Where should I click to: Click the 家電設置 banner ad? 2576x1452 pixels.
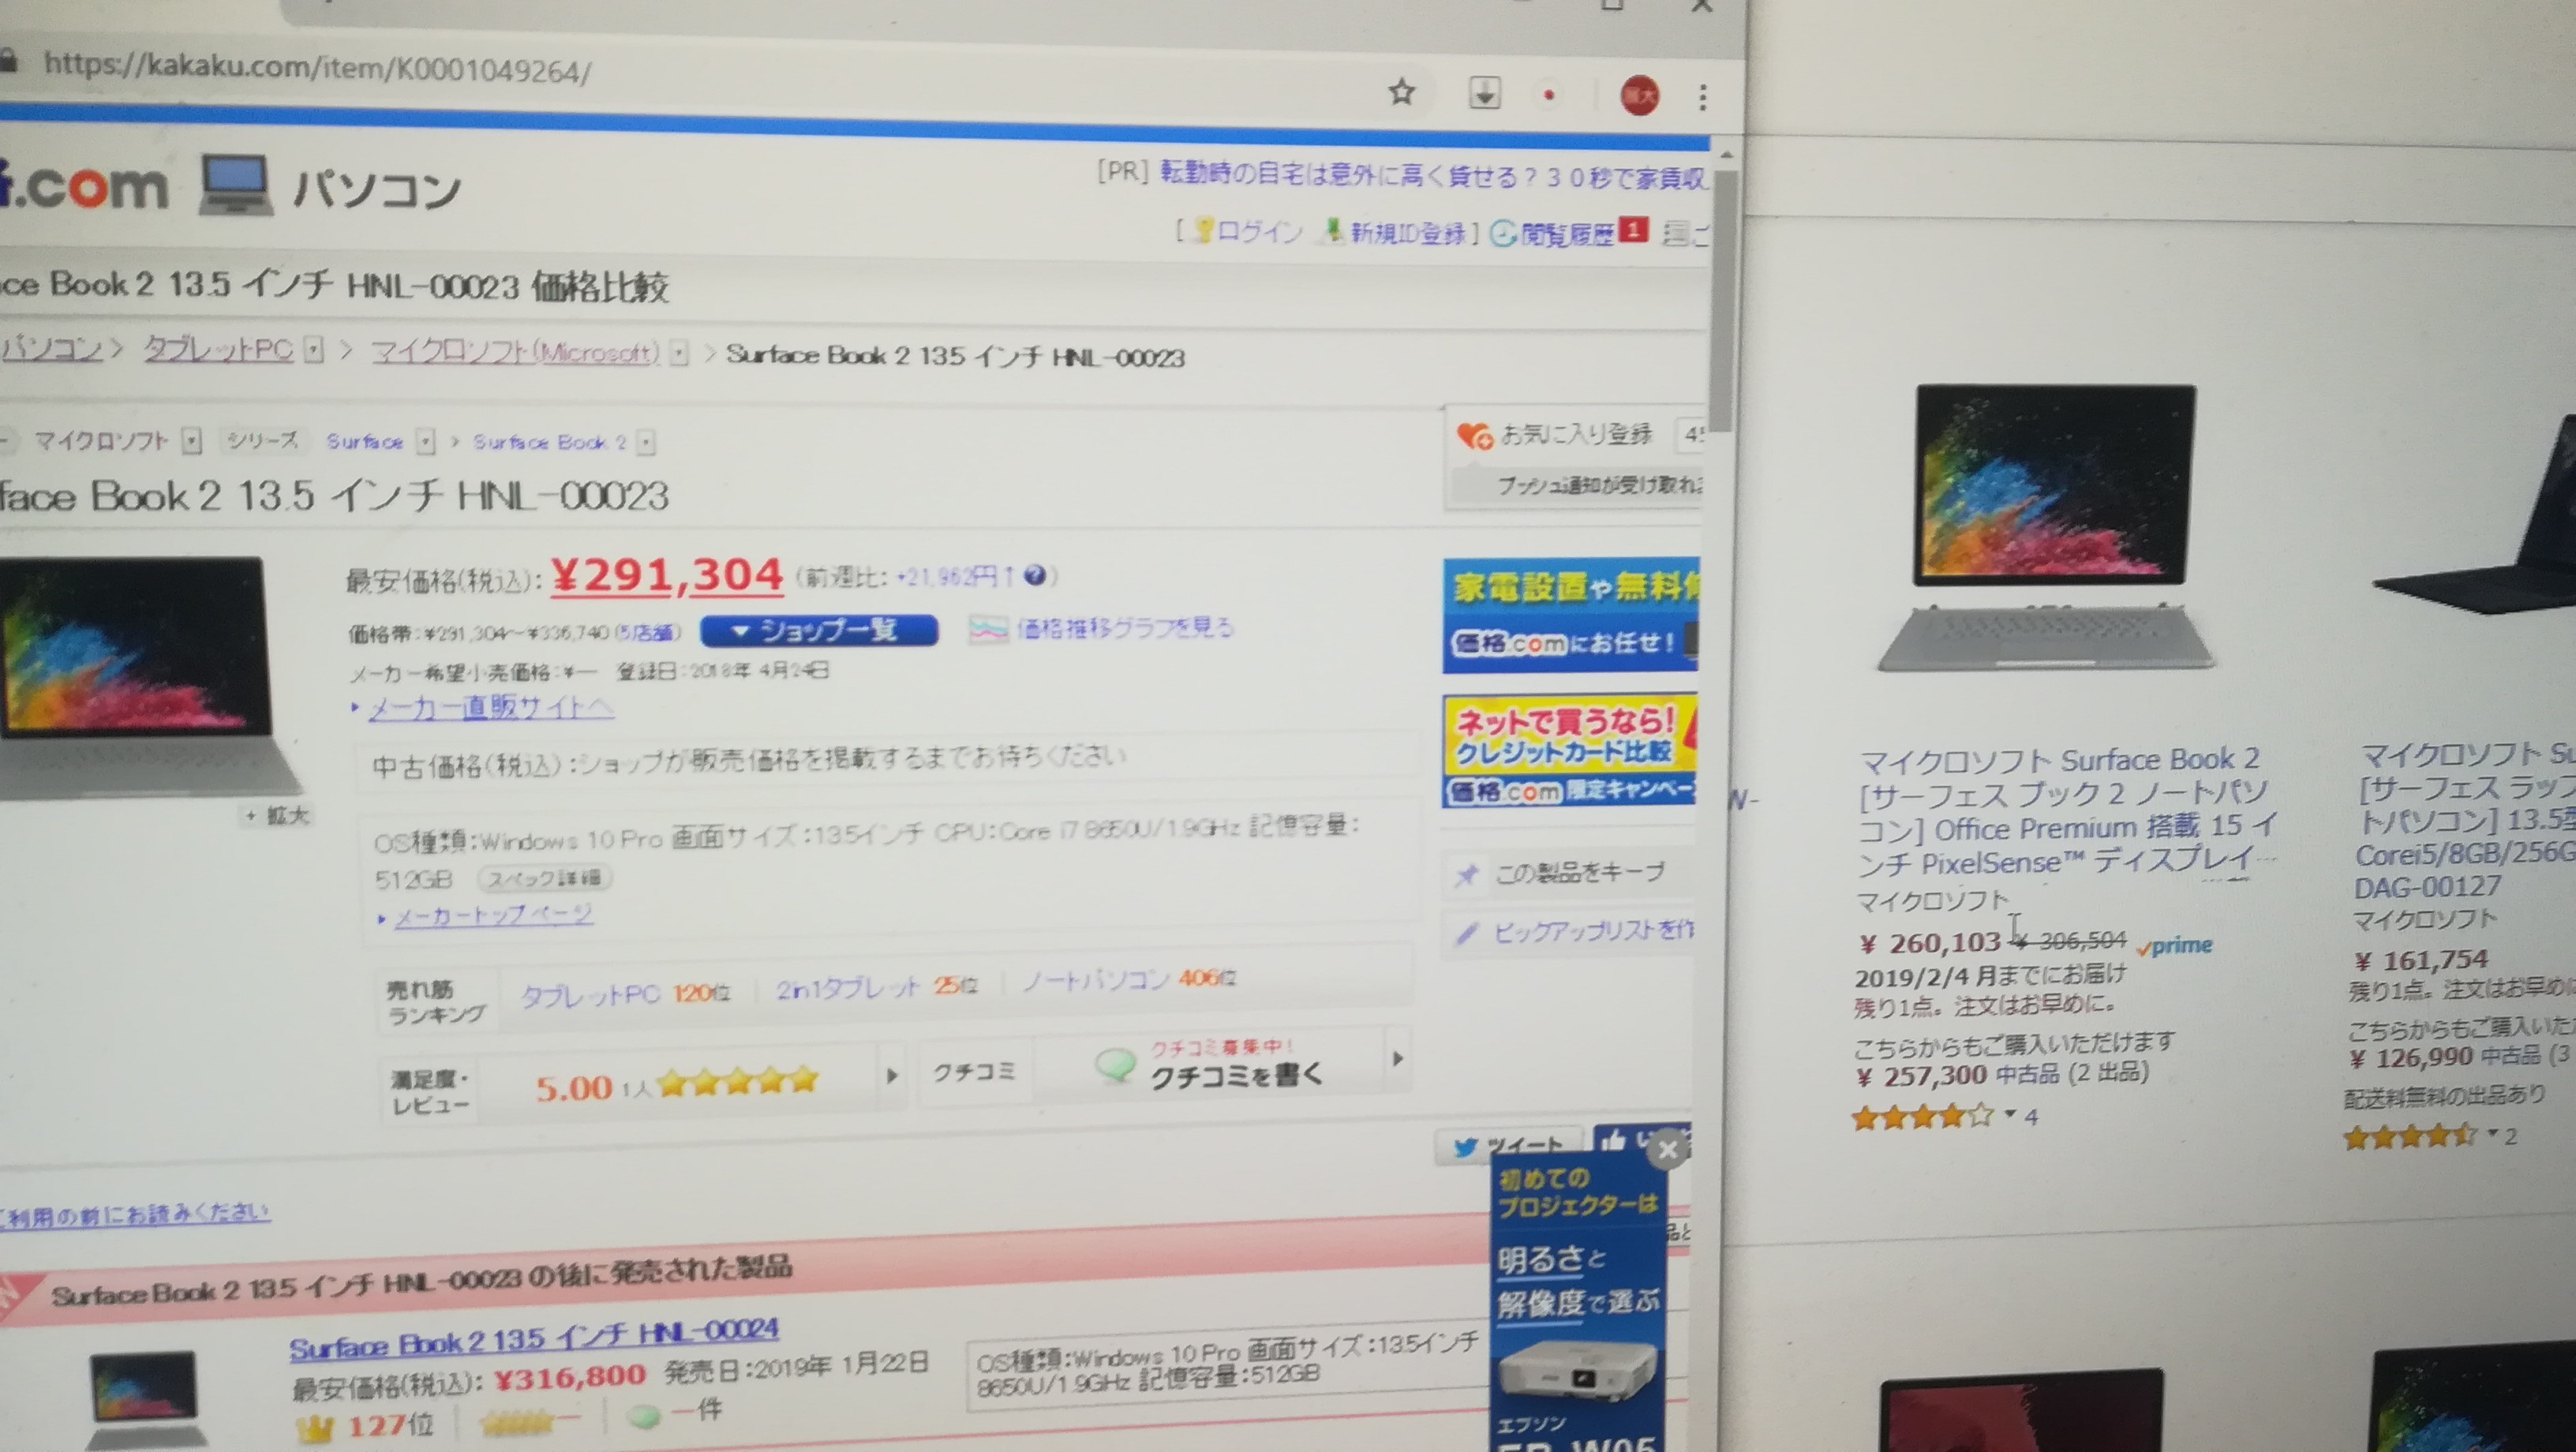tap(1570, 614)
